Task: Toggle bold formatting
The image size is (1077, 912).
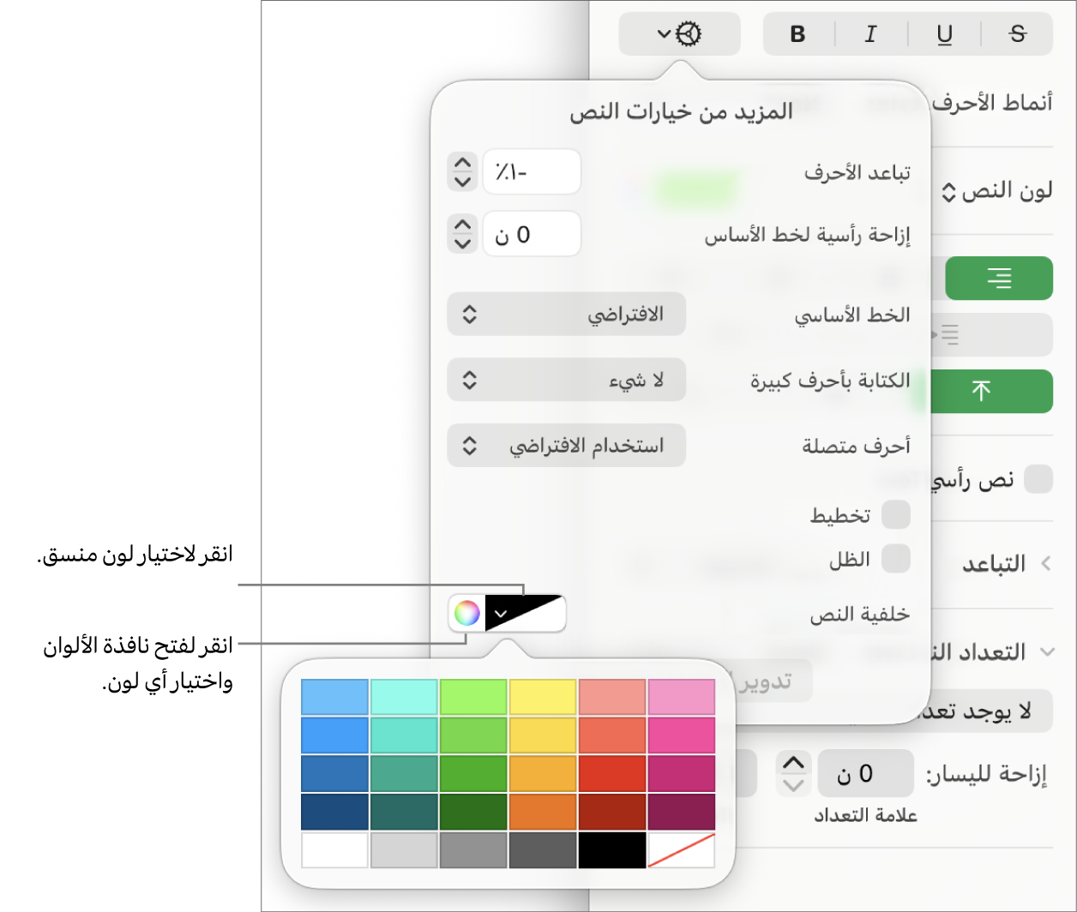Action: click(x=798, y=34)
